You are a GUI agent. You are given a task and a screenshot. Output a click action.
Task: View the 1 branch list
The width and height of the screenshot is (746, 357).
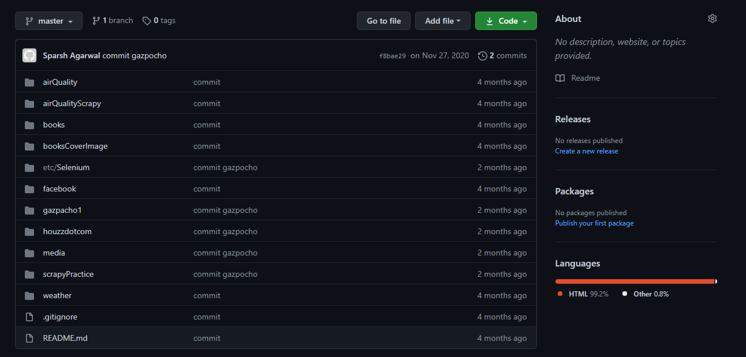click(x=113, y=20)
